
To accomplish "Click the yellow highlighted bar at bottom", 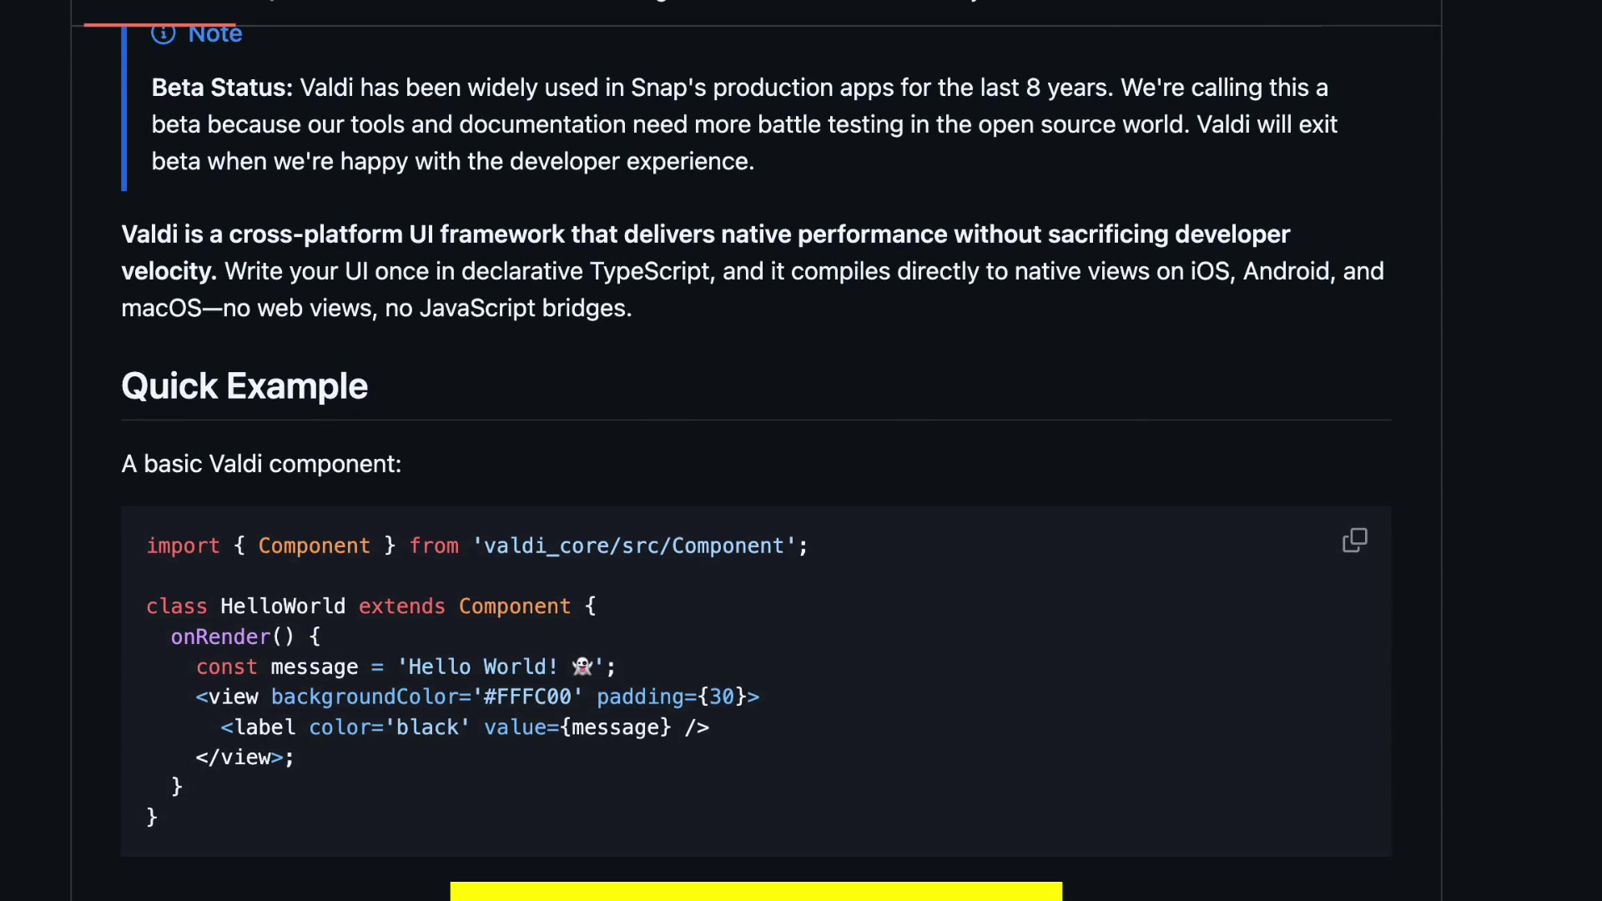I will [x=755, y=893].
